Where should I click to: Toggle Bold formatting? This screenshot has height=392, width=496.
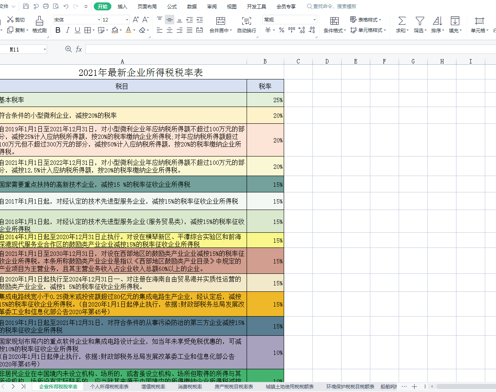click(x=58, y=30)
